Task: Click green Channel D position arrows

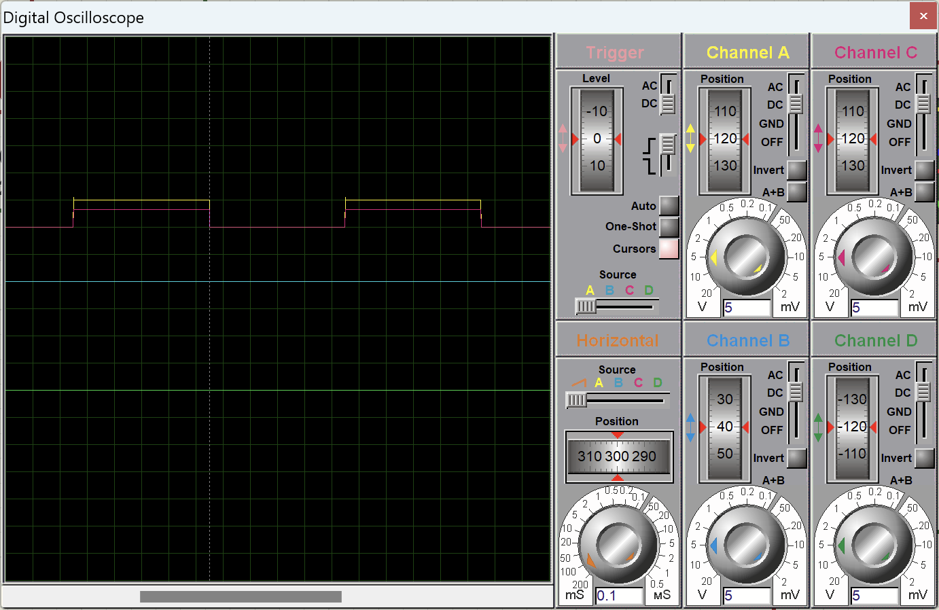Action: pos(818,427)
